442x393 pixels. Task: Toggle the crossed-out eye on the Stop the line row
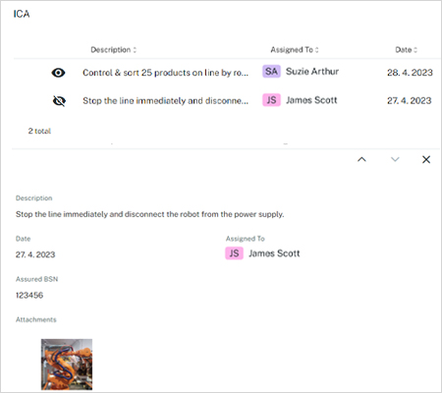59,101
